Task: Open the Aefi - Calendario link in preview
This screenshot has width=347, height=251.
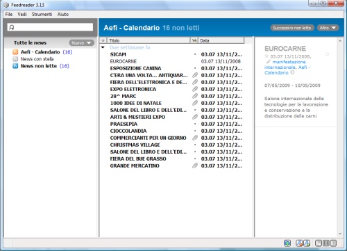Action: pos(287,70)
